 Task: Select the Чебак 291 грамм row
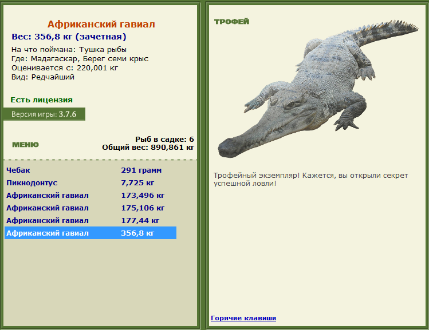pos(90,170)
